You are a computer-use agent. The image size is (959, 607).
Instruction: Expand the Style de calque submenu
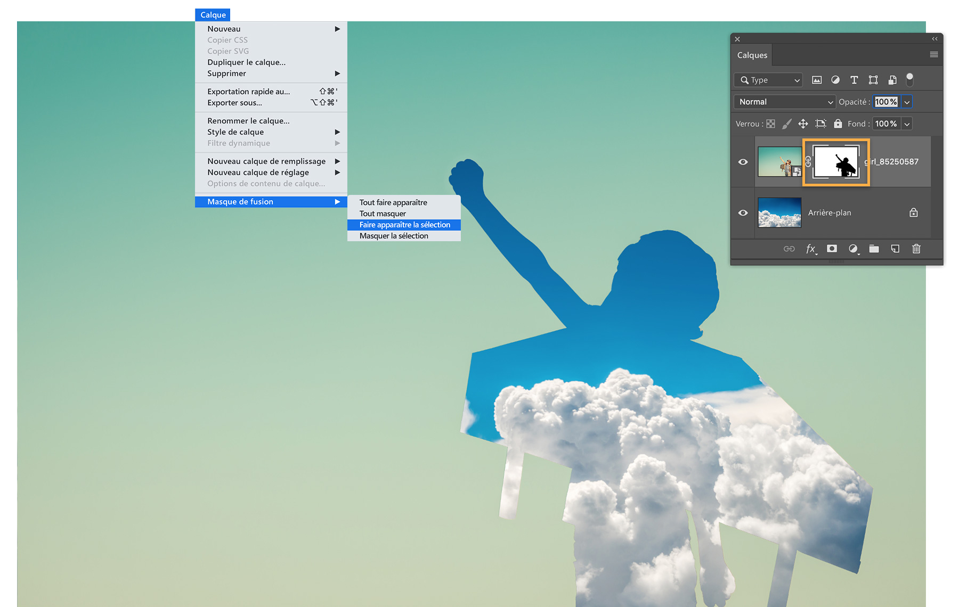[x=271, y=132]
